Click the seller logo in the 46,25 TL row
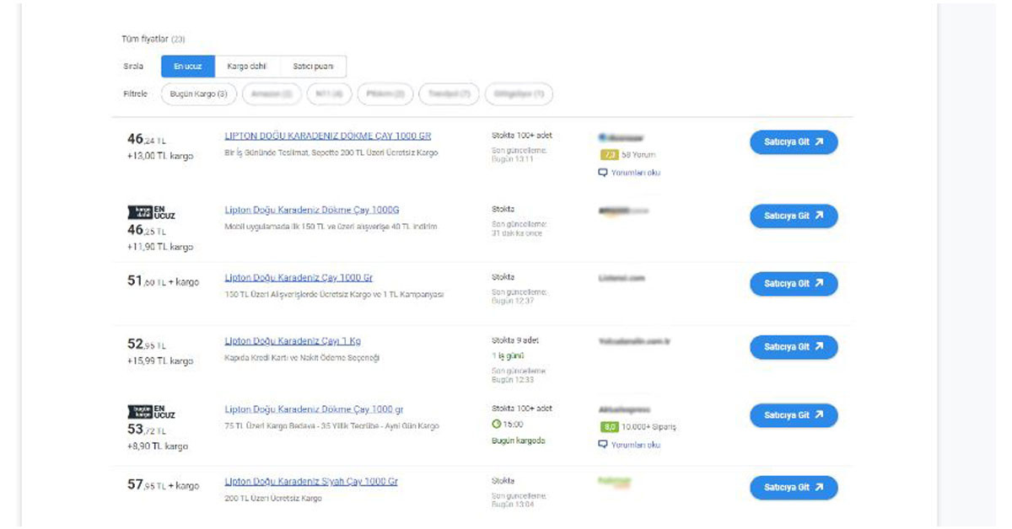Screen dimensions: 1012x529 623,211
